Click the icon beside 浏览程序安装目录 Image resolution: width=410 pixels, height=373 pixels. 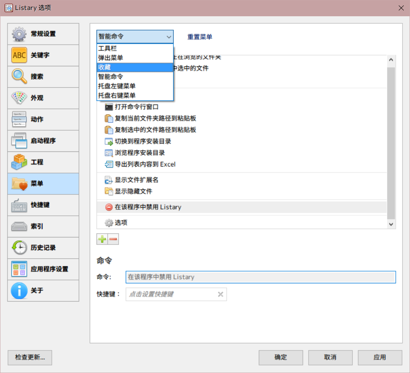coord(109,153)
